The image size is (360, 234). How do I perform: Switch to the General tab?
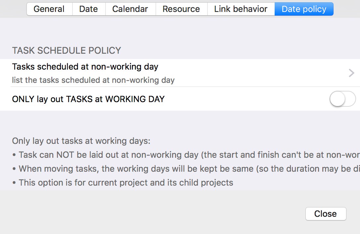(x=49, y=9)
